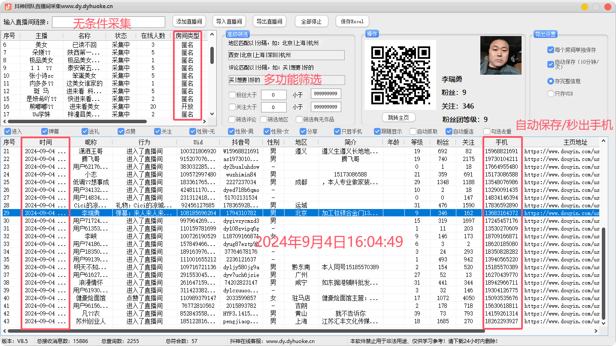
Task: Click the 添加直播间 button
Action: click(189, 21)
